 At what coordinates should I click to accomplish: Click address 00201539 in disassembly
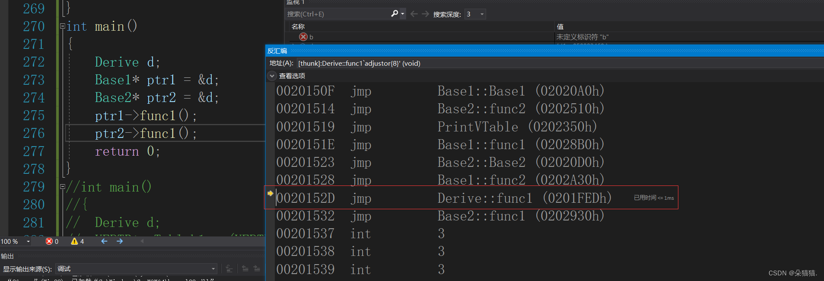pos(305,269)
